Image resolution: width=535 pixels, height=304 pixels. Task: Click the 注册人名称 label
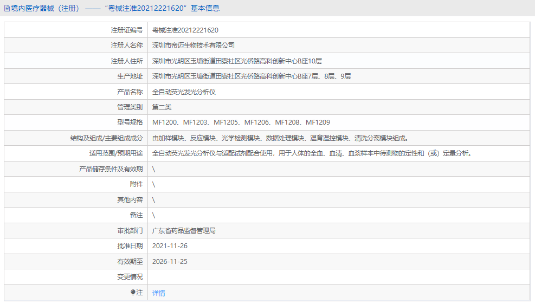pyautogui.click(x=127, y=46)
